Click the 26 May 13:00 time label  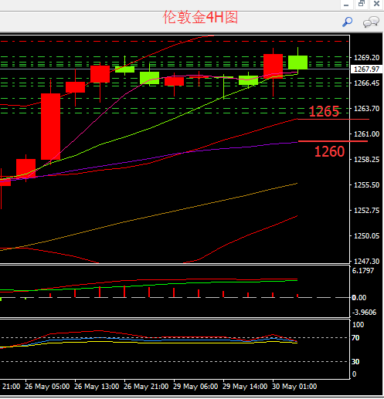point(97,387)
